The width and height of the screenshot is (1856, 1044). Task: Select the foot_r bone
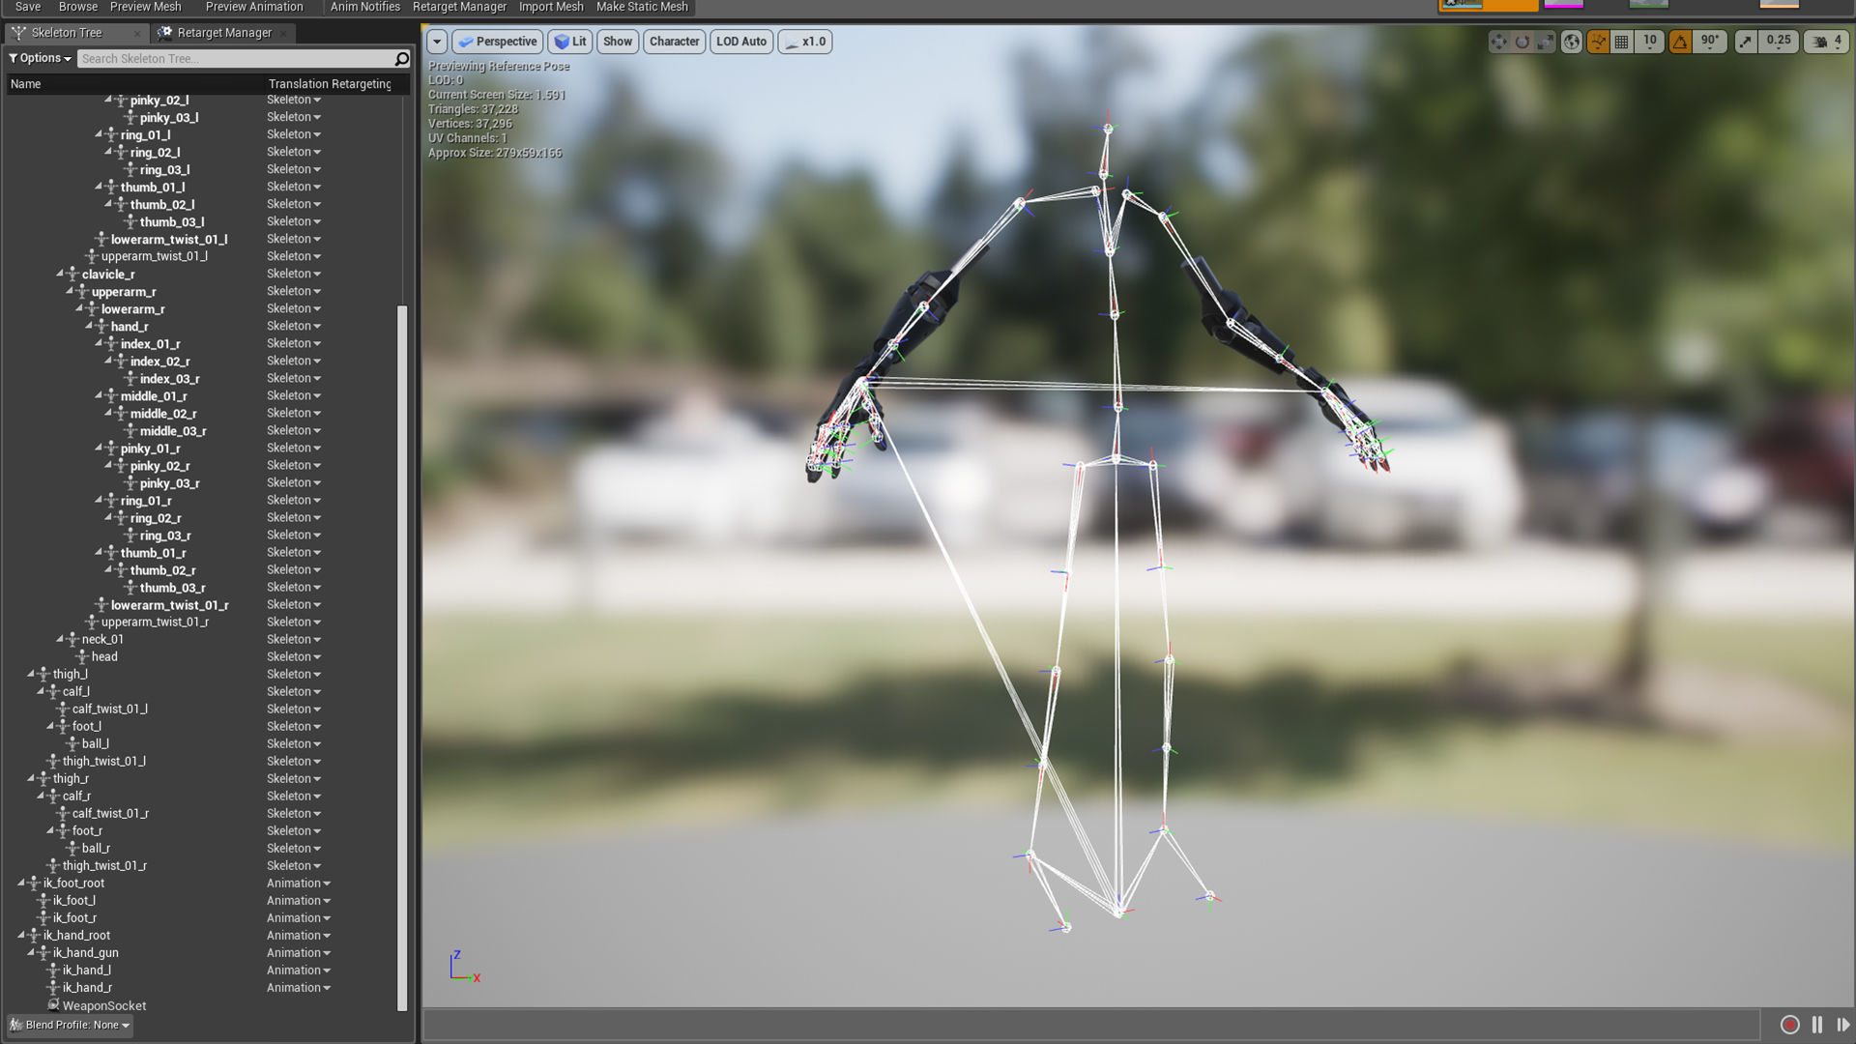pos(87,830)
